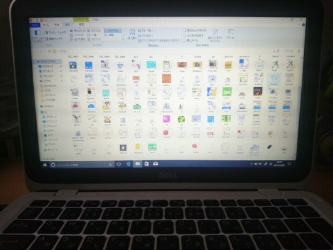This screenshot has width=333, height=250.
Task: Show hidden system tray icons chevron
Action: tap(252, 164)
